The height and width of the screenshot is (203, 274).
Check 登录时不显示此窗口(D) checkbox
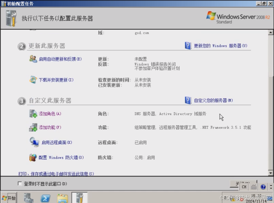coord(20,184)
